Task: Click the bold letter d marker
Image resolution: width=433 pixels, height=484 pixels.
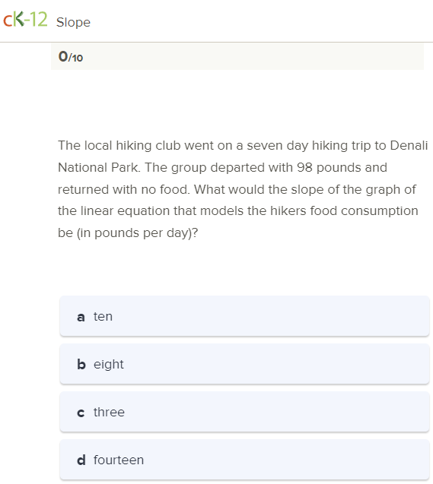Action: pos(81,460)
